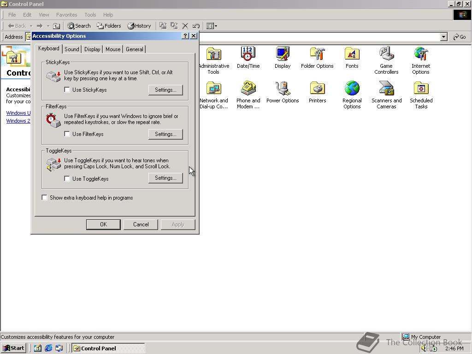Viewport: 472px width, 354px height.
Task: Click OK in Accessibility Options
Action: (103, 224)
